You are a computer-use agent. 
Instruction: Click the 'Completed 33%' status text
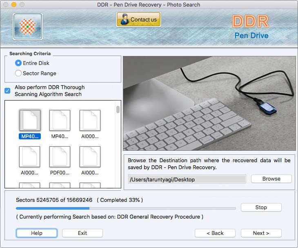[120, 200]
